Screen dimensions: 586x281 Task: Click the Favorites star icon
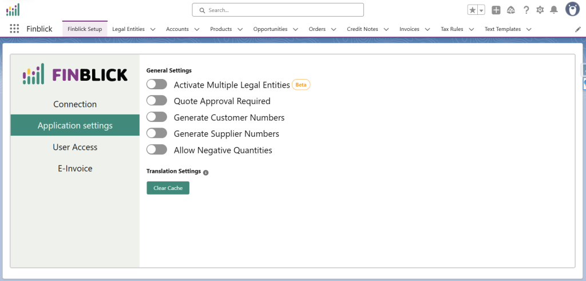point(472,10)
